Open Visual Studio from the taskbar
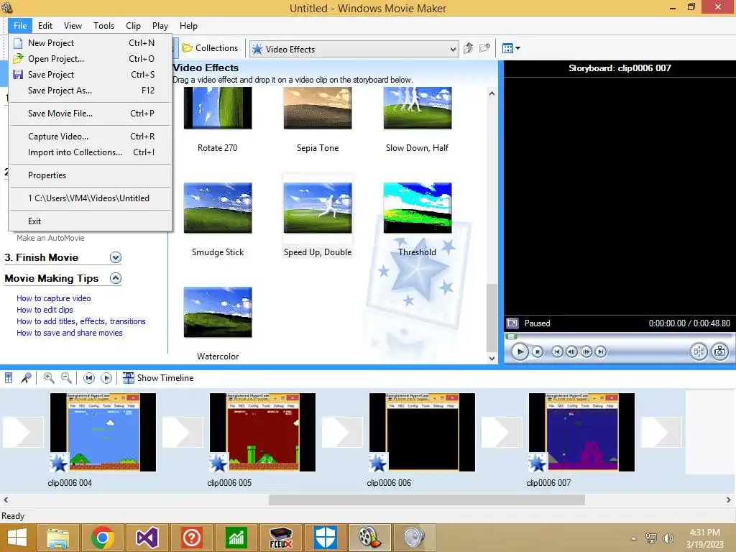Image resolution: width=736 pixels, height=552 pixels. [x=147, y=538]
